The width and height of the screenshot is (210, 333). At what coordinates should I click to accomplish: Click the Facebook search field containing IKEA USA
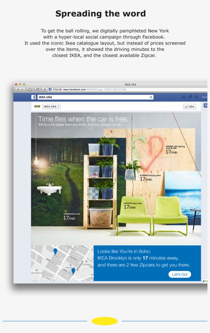click(x=95, y=97)
